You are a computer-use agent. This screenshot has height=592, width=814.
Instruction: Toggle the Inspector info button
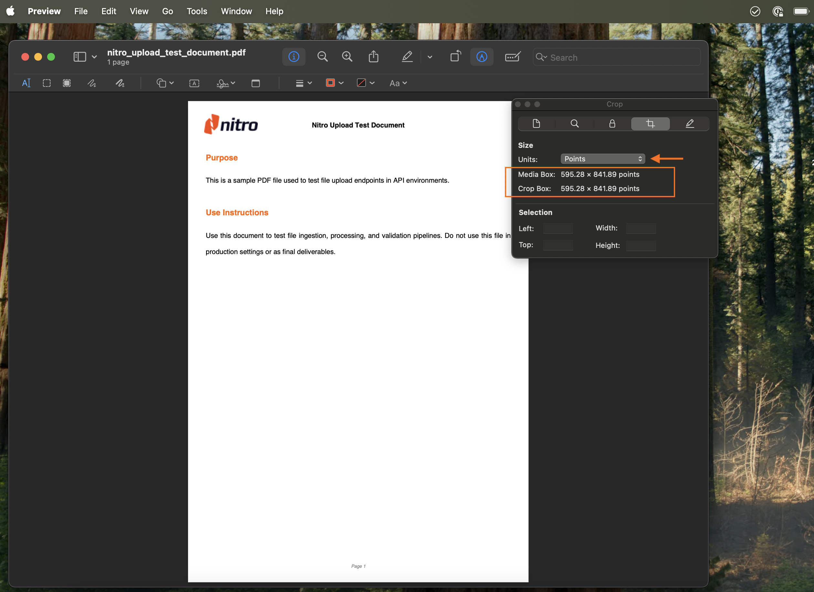click(294, 57)
